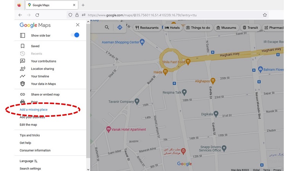305x171 pixels.
Task: Select Alighapoo restaurant pin
Action: [213, 81]
